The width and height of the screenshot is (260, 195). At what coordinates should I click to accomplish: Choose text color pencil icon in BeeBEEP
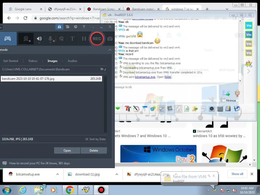[136, 109]
